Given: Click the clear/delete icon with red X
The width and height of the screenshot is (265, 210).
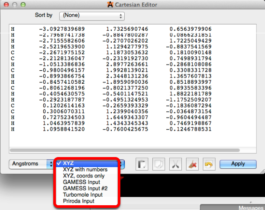Looking at the screenshot, I should click(192, 164).
